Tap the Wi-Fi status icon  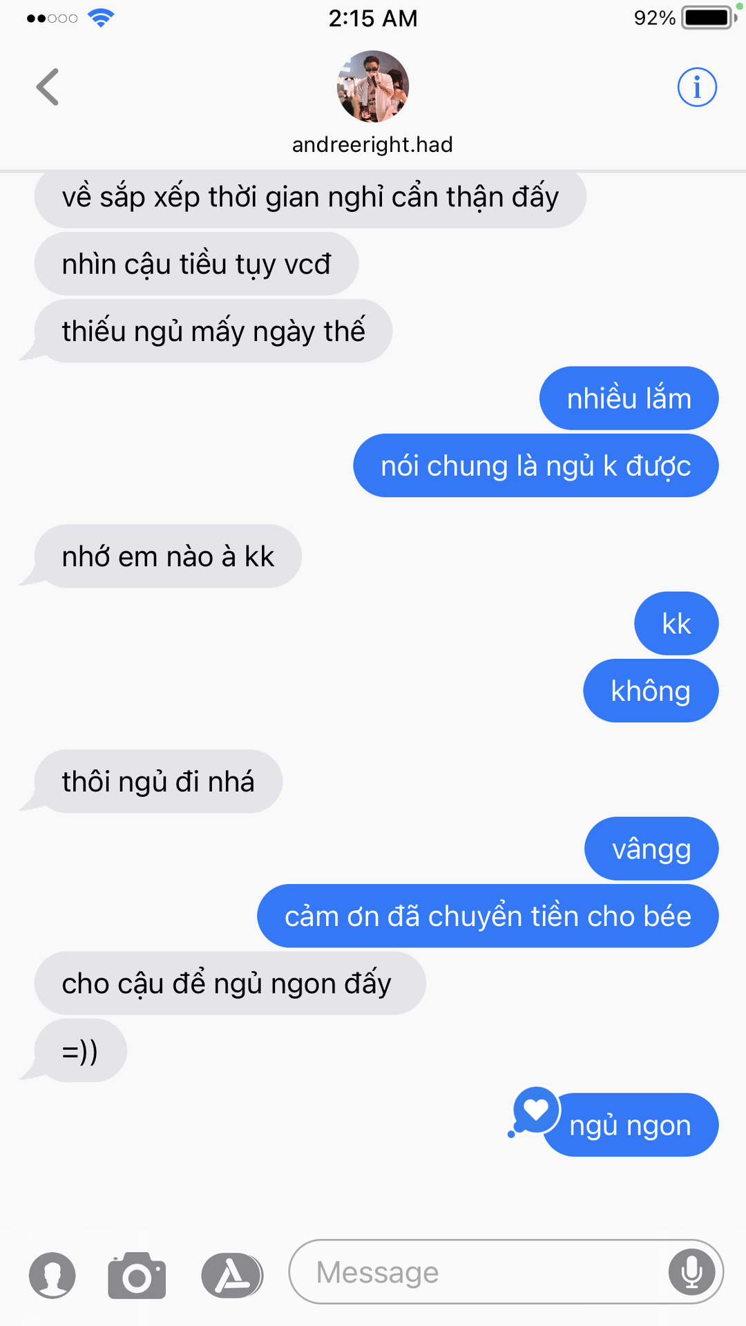[101, 18]
